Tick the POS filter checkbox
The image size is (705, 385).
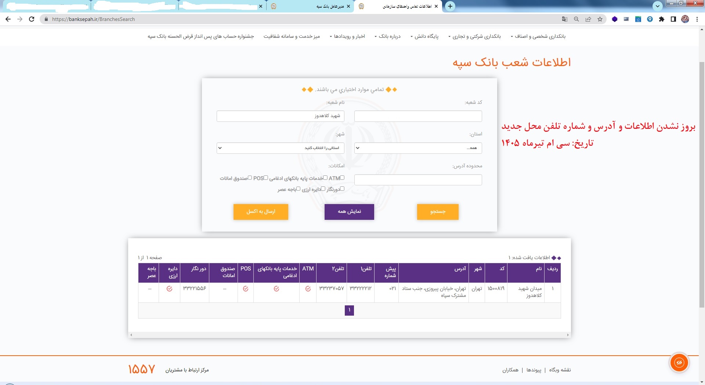pyautogui.click(x=266, y=178)
